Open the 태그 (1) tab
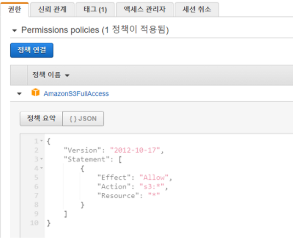This screenshot has height=238, width=293. [95, 10]
